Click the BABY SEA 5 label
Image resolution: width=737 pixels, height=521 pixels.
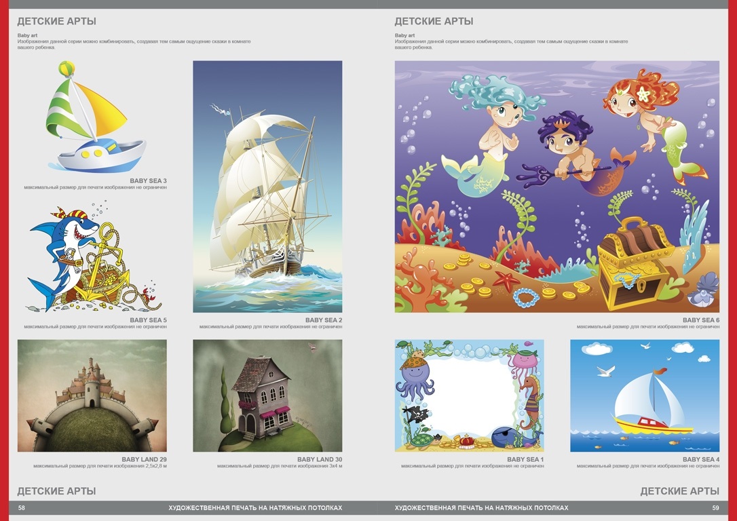pos(148,320)
